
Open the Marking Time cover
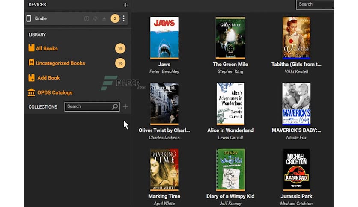tap(164, 170)
